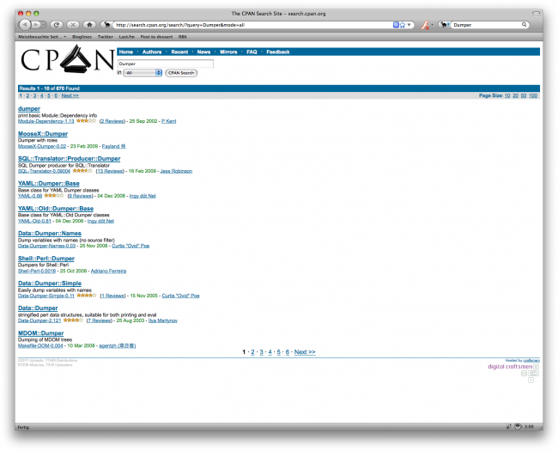Go back with the browser back arrow

pyautogui.click(x=25, y=25)
